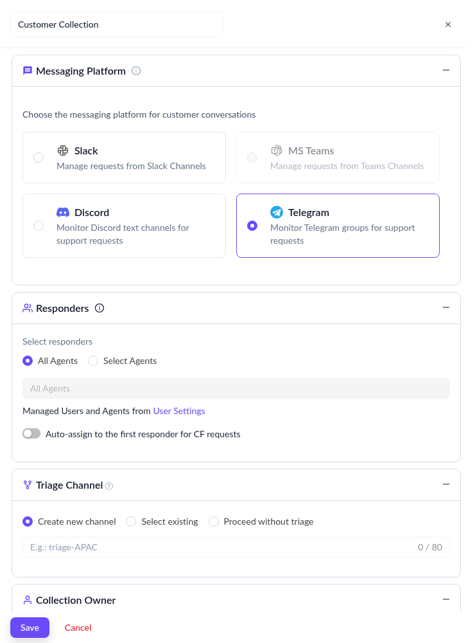
Task: Choose the Select Agents radio option
Action: click(93, 361)
